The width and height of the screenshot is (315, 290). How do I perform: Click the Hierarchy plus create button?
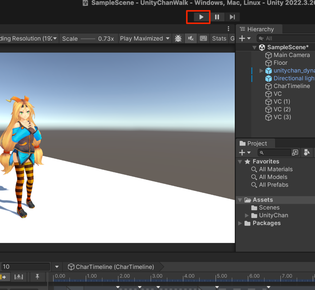pyautogui.click(x=242, y=38)
